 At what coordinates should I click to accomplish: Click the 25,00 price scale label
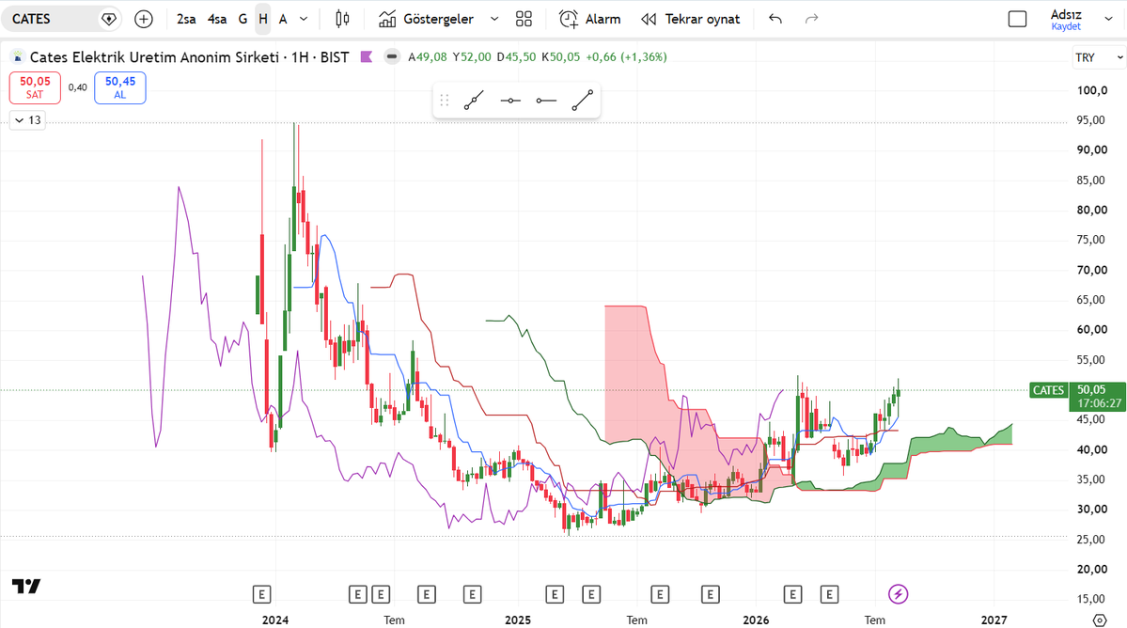tap(1090, 539)
